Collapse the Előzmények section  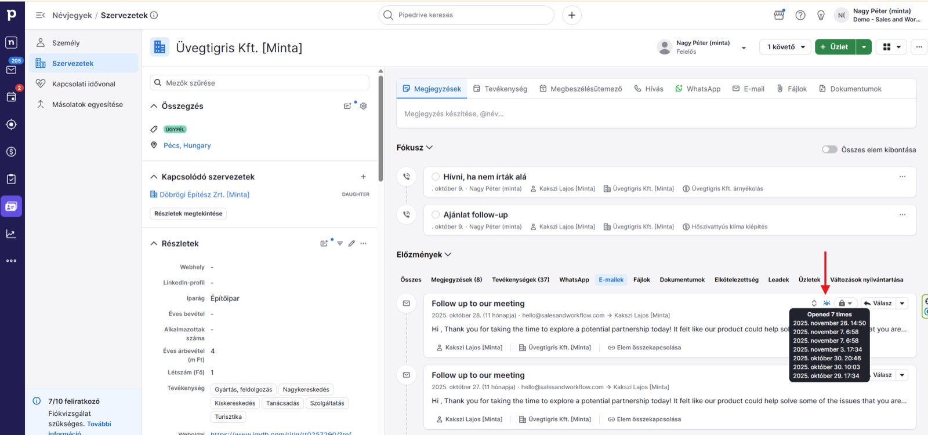click(448, 254)
